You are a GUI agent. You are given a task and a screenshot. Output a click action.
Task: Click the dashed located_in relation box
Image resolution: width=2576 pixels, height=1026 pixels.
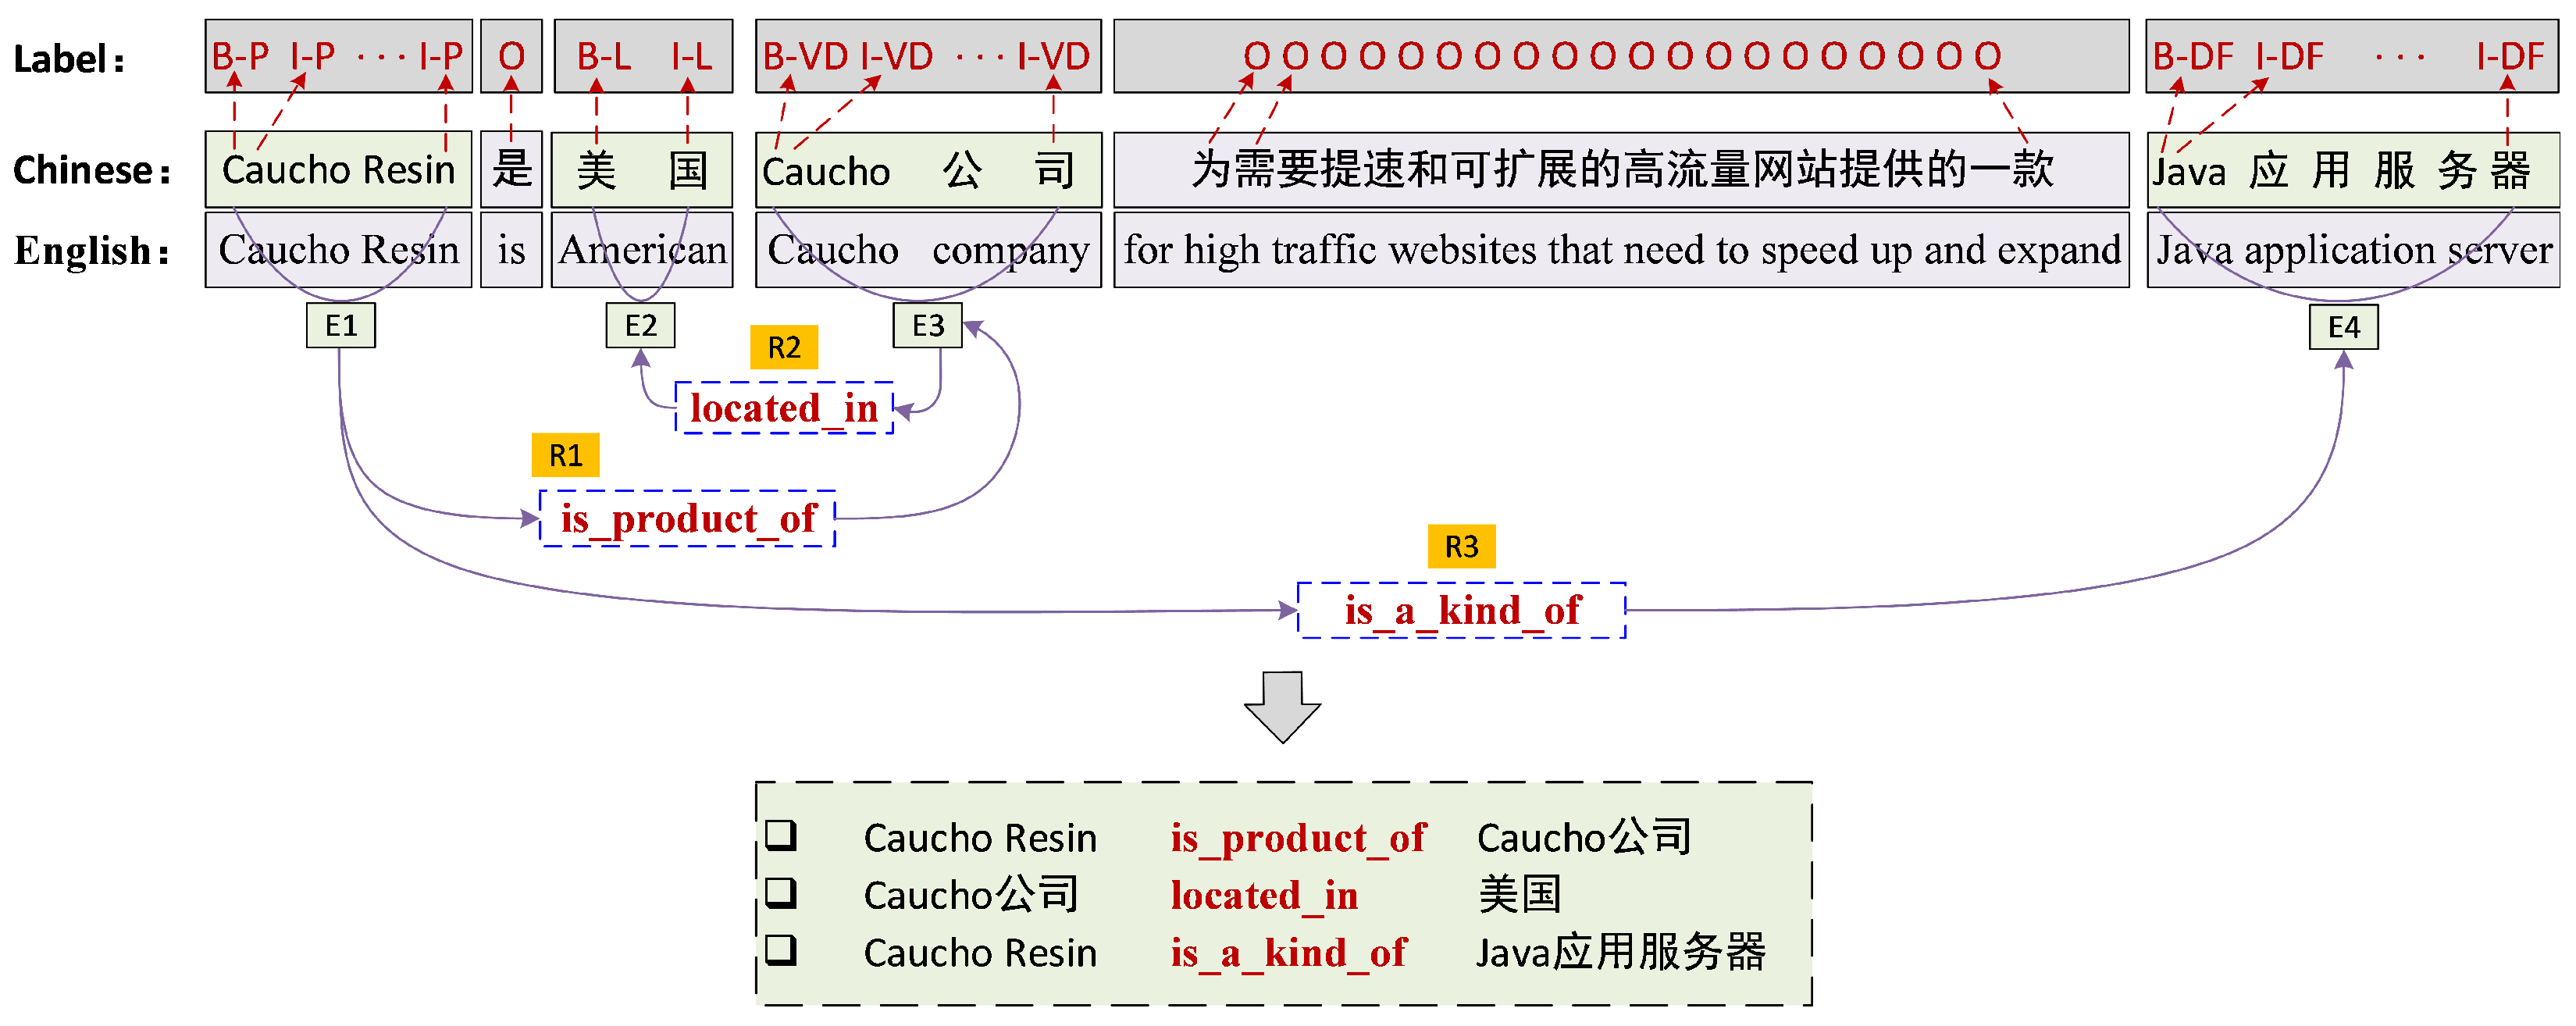click(784, 408)
